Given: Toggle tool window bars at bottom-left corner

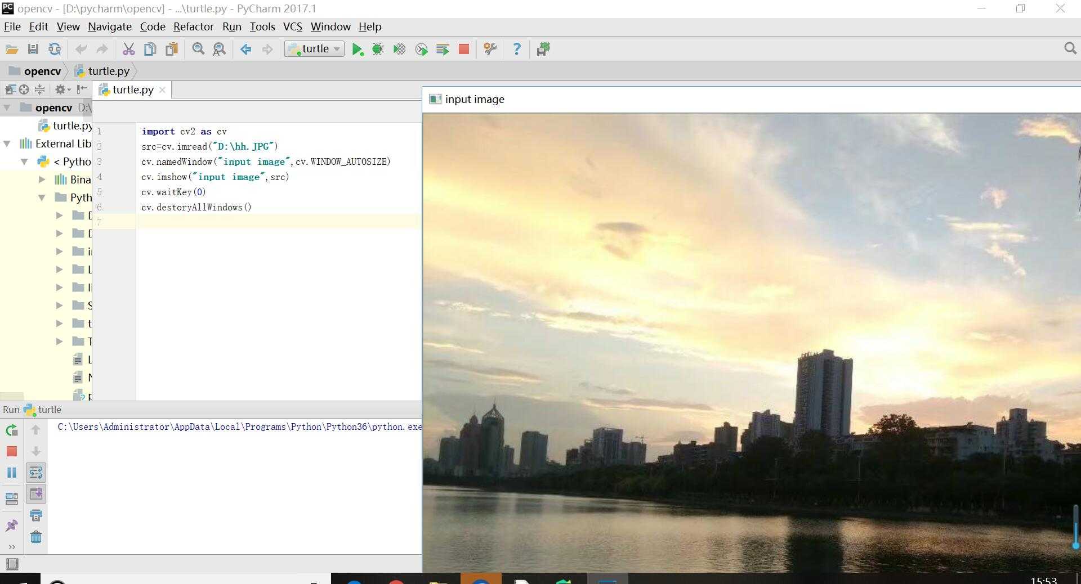Looking at the screenshot, I should (12, 564).
